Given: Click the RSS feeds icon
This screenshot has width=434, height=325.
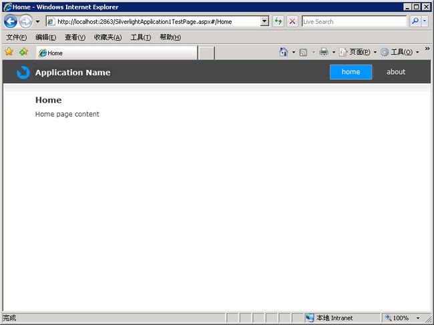Looking at the screenshot, I should [303, 52].
